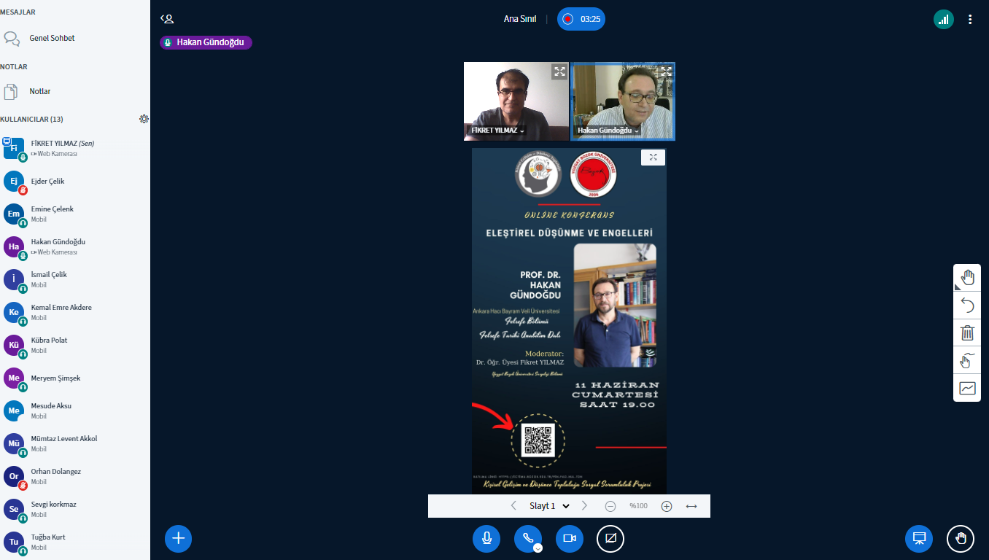Click İsmail Çelik's avatar icon
Image resolution: width=989 pixels, height=560 pixels.
coord(14,279)
